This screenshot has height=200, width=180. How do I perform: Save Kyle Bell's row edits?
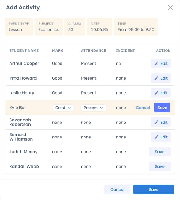(x=162, y=108)
